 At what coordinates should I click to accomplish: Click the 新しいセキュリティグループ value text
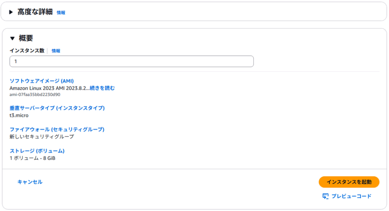point(42,136)
